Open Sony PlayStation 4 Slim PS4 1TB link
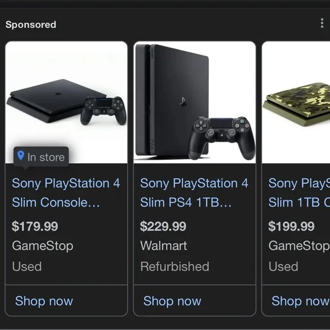The image size is (330, 330). tap(194, 192)
